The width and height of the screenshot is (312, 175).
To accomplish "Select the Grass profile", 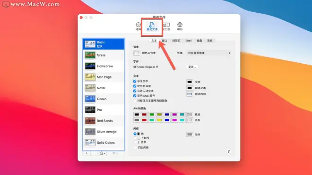I will (x=104, y=55).
